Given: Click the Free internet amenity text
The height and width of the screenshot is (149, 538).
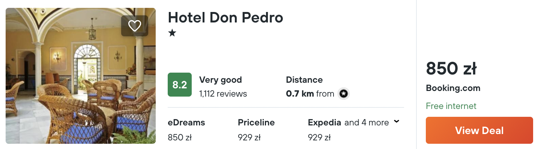Looking at the screenshot, I should [x=451, y=106].
